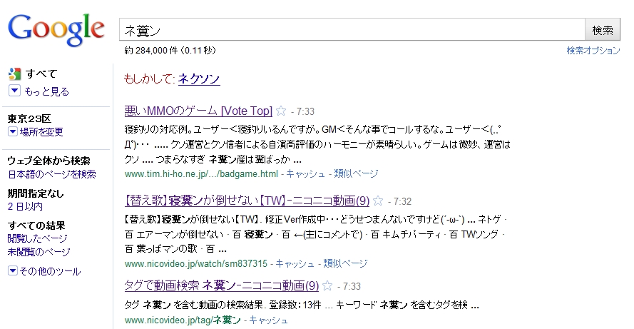The width and height of the screenshot is (634, 329).
Task: Expand the もっと見る dropdown arrow
Action: pyautogui.click(x=14, y=91)
